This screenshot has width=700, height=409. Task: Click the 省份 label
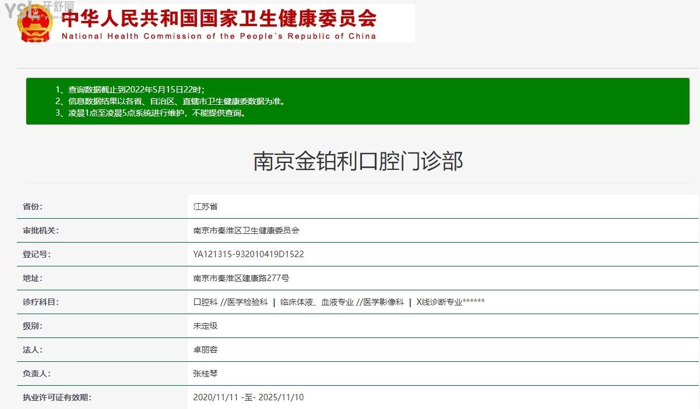coord(33,207)
